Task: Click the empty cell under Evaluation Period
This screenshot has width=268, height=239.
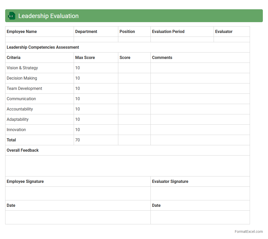Action: point(182,39)
